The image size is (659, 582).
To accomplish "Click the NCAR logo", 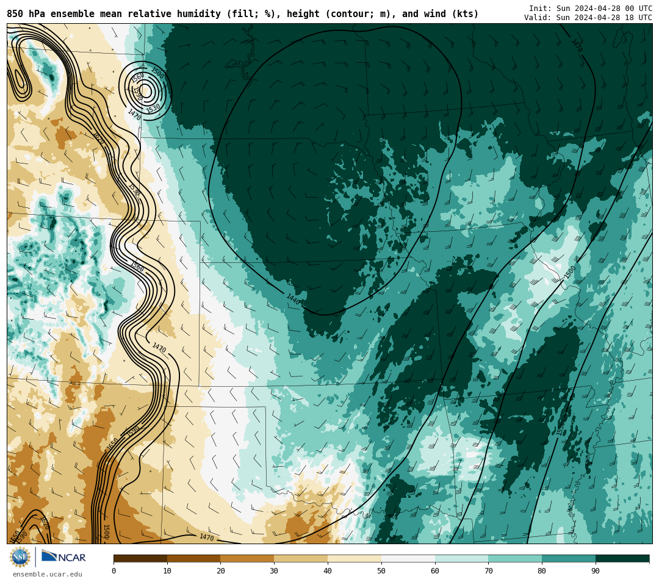I will pos(63,557).
